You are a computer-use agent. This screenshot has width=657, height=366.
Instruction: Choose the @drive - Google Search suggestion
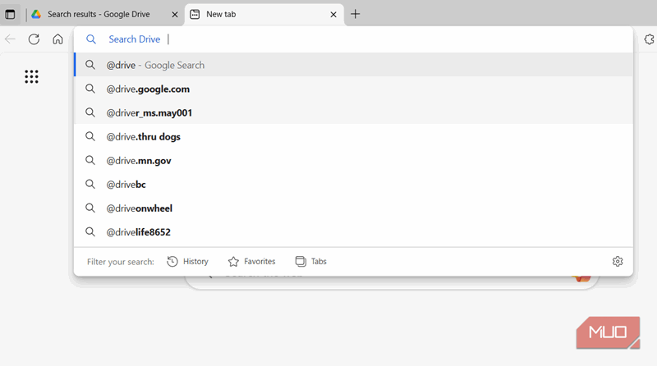click(353, 65)
